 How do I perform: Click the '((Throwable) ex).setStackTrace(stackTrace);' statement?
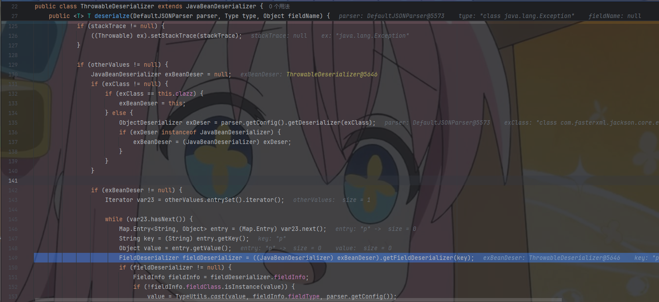(x=167, y=36)
